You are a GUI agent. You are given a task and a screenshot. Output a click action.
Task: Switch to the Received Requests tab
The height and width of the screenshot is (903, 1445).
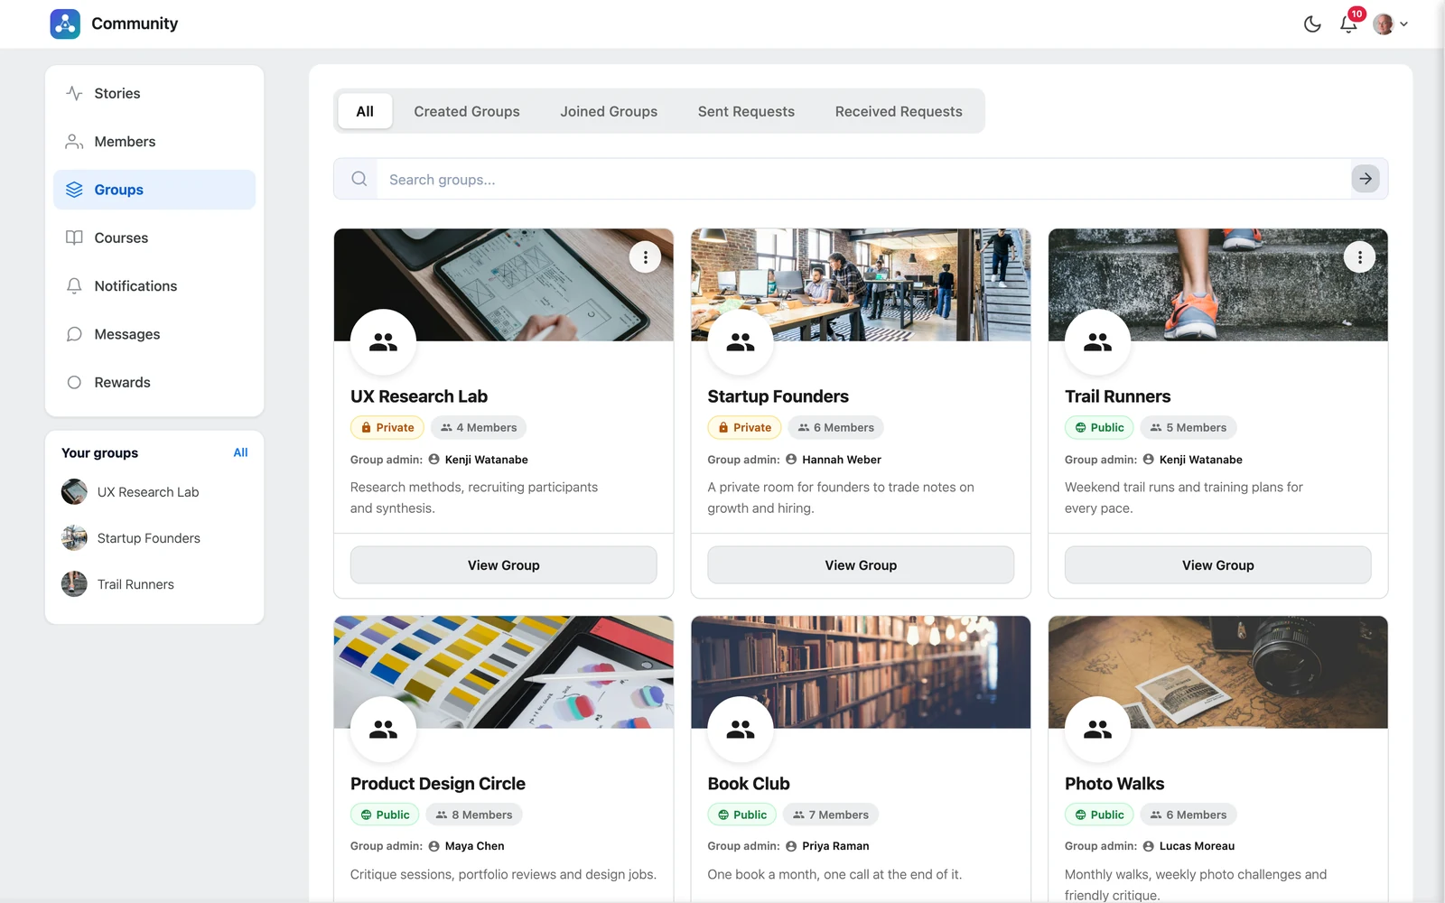tap(899, 111)
